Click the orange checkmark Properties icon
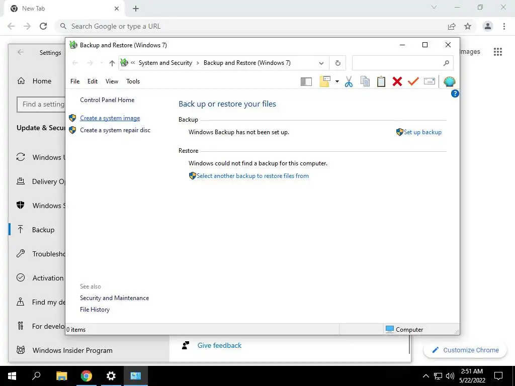 (x=413, y=81)
